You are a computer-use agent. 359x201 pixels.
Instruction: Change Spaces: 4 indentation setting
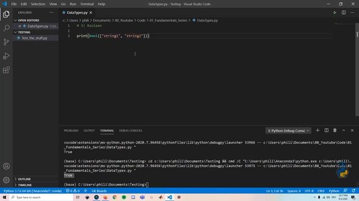294,191
